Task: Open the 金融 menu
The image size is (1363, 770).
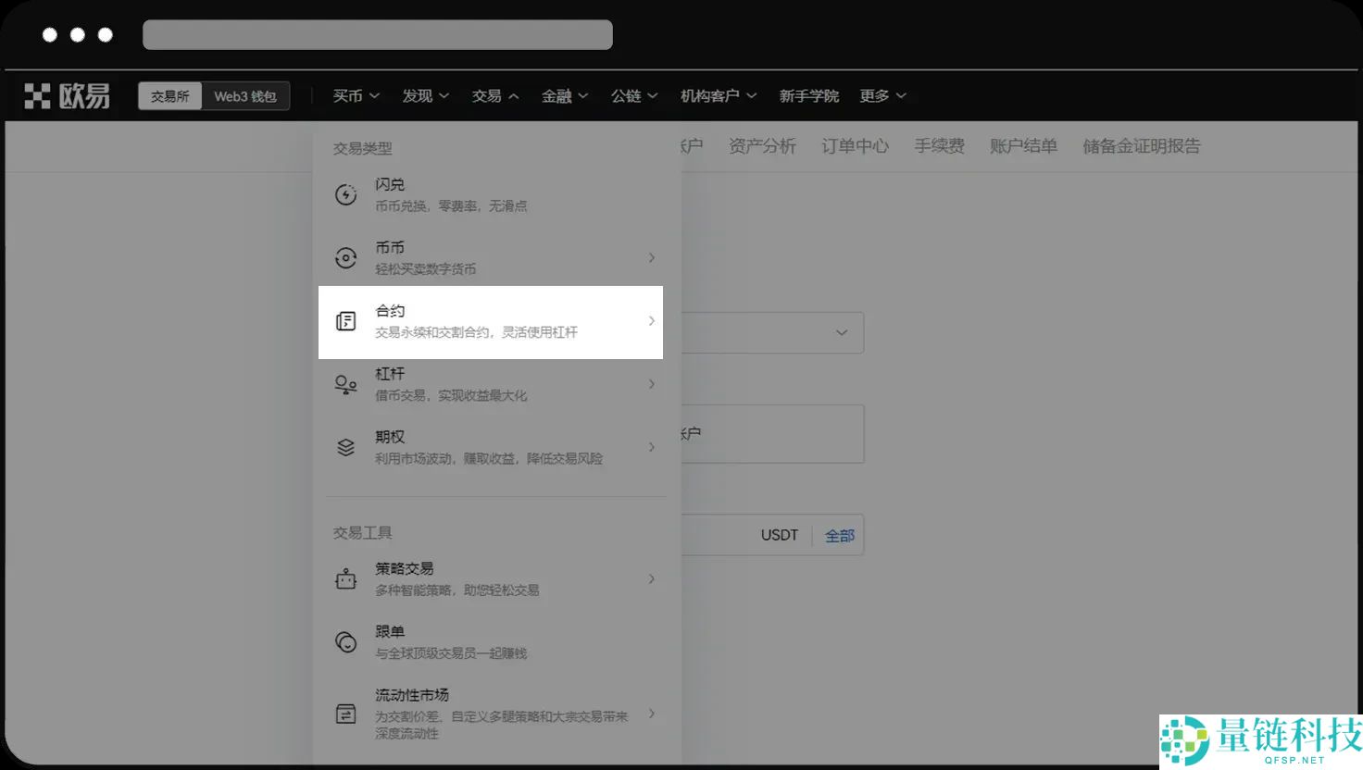Action: pos(564,95)
